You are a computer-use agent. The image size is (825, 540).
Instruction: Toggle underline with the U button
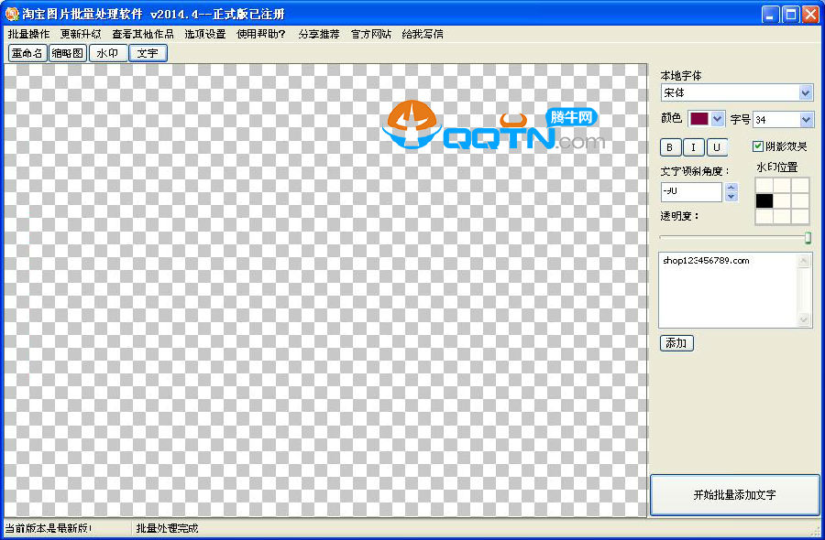[716, 147]
